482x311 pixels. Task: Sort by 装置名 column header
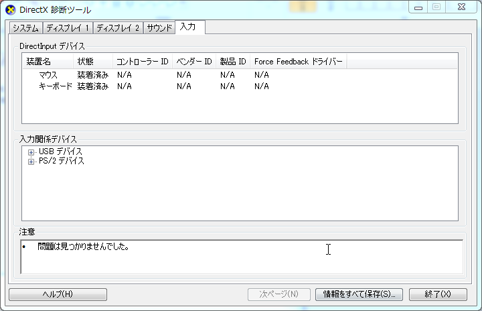[x=48, y=61]
